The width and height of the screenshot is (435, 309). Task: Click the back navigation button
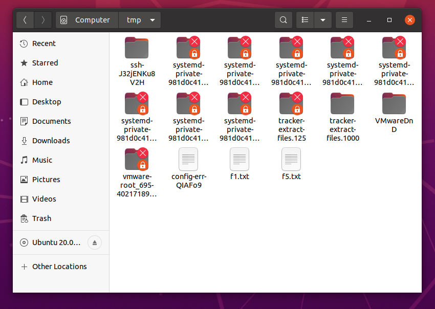click(25, 19)
